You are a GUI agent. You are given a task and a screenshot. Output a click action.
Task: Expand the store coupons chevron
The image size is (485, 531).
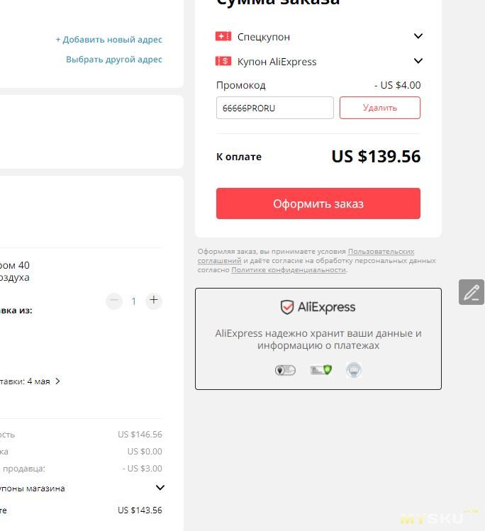click(x=160, y=488)
